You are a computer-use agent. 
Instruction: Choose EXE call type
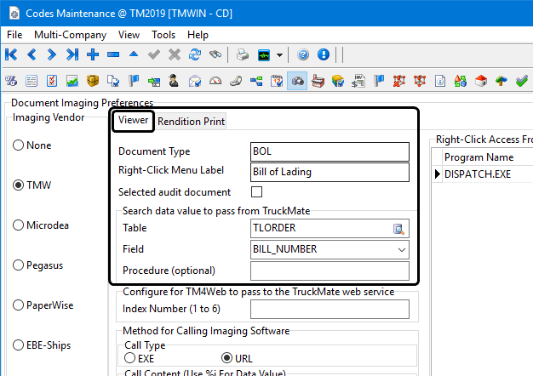point(130,358)
